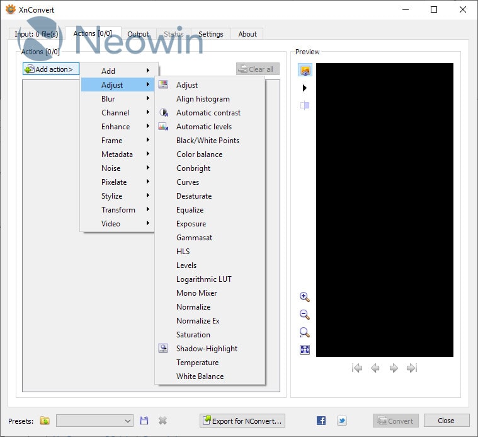Click the Adjust action icon in the submenu

click(x=163, y=84)
